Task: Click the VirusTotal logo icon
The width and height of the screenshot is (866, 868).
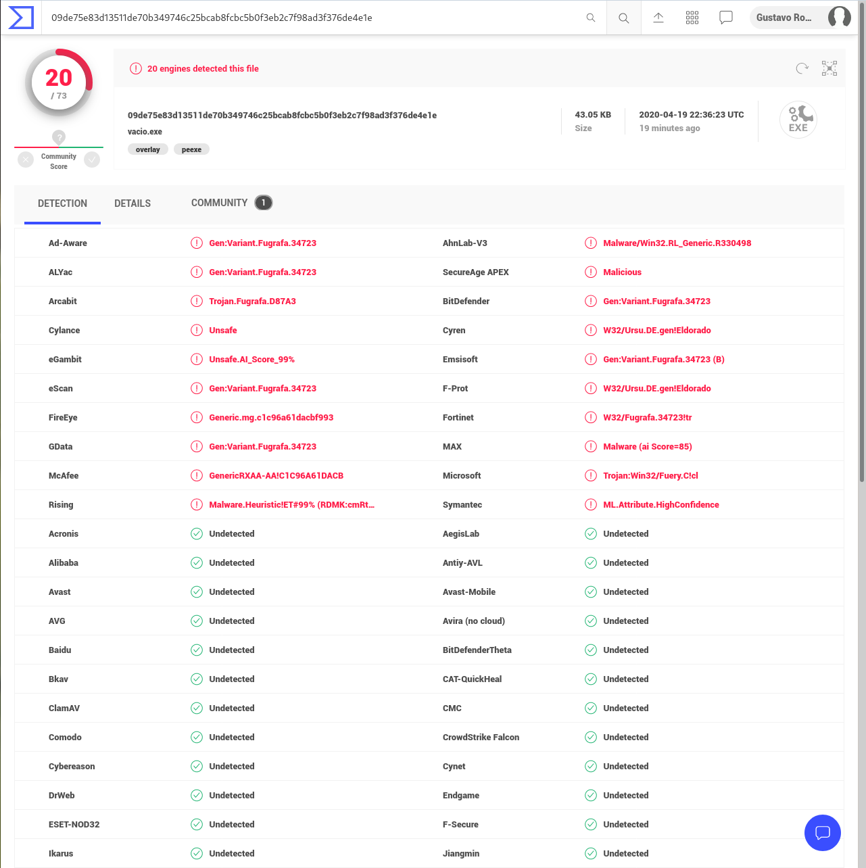Action: tap(21, 18)
